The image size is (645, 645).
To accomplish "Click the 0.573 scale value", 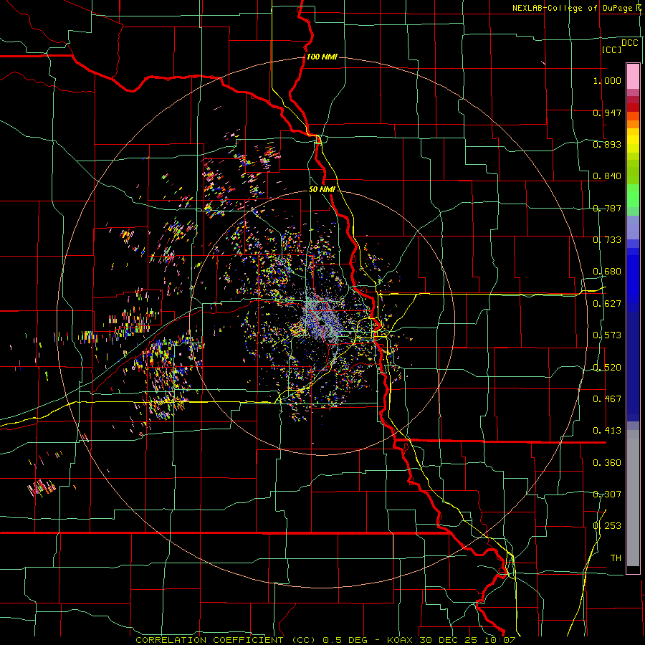I will pos(607,335).
